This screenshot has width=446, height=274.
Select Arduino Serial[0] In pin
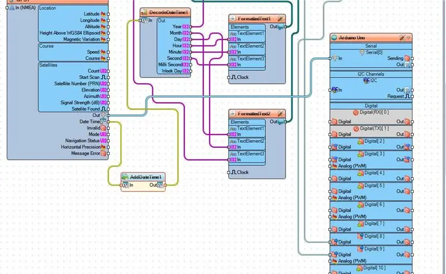tap(335, 58)
